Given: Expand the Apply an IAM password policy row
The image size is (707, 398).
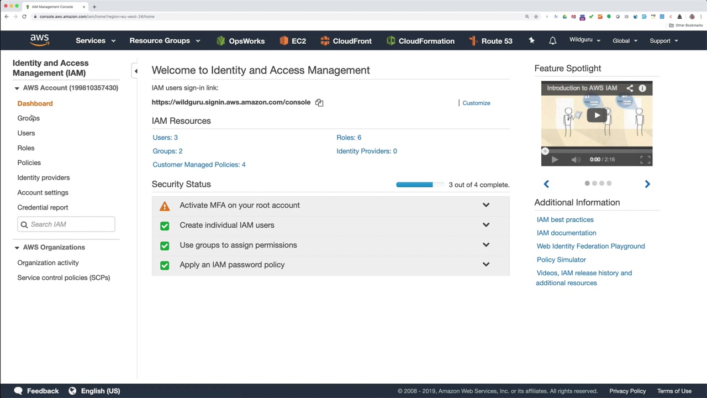Looking at the screenshot, I should tap(486, 264).
